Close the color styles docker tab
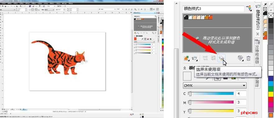Screen dimensions: 274x118 pyautogui.click(x=258, y=34)
